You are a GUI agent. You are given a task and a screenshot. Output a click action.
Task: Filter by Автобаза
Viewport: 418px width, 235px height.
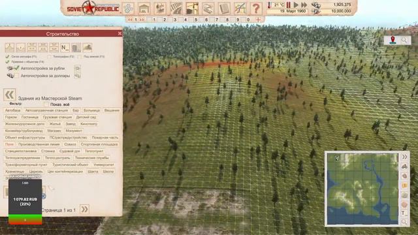tap(12, 110)
